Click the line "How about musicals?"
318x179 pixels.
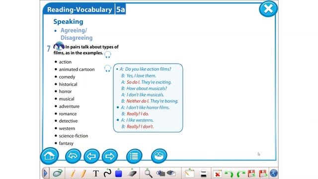pos(147,89)
